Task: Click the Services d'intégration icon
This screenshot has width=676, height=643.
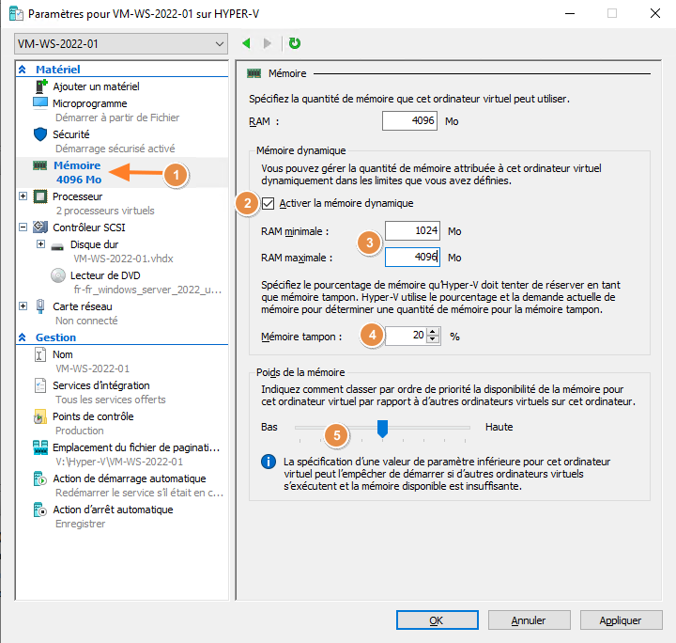Action: [40, 385]
